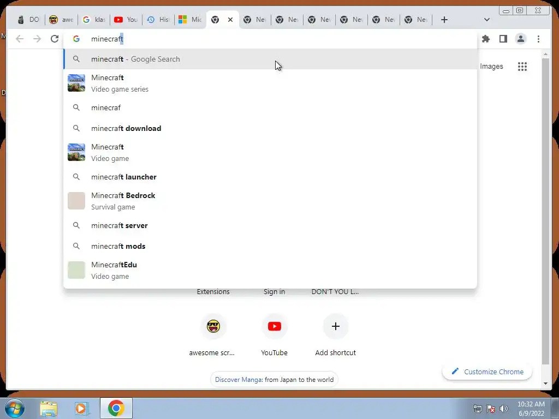Choose the Minecraft Video game suggestion

270,153
